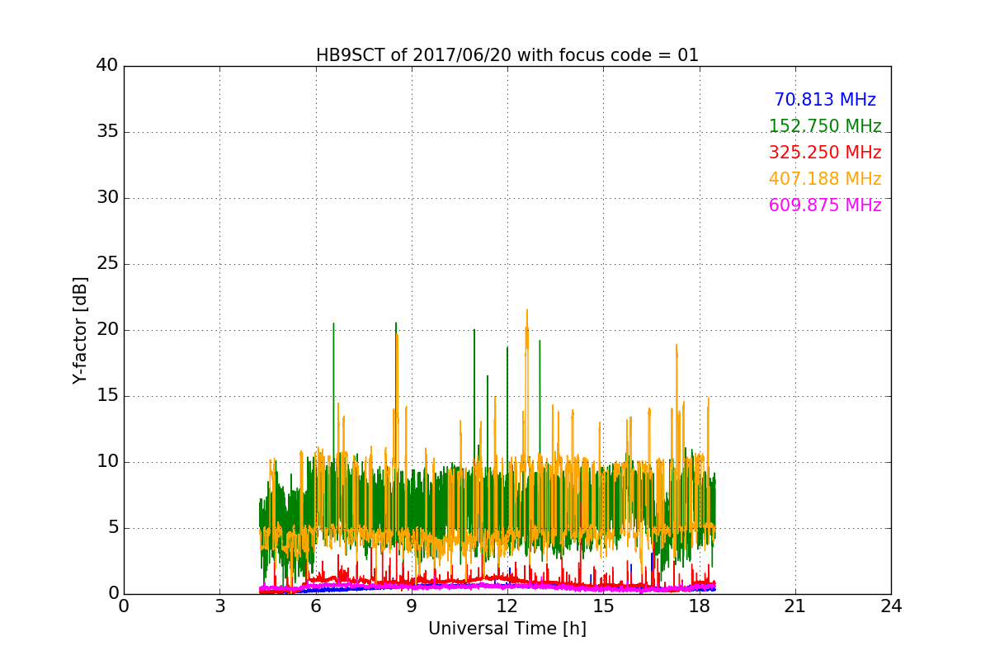
Task: Click the green spike peak near 6.5 h
Action: pos(333,323)
